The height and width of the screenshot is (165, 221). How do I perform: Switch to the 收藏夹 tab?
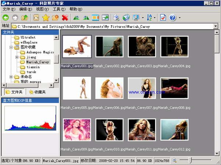[x=37, y=92]
